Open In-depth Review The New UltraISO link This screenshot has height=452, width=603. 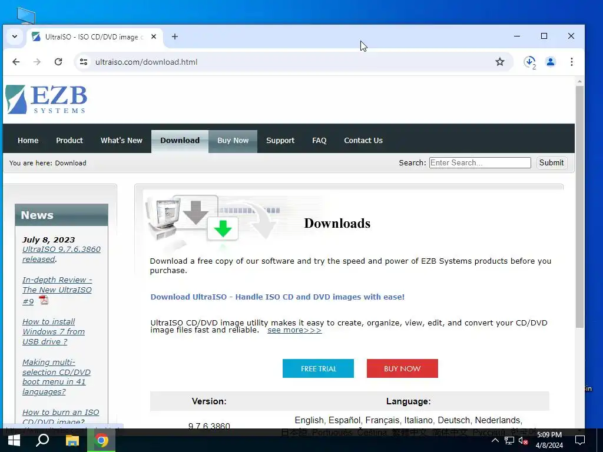[57, 290]
